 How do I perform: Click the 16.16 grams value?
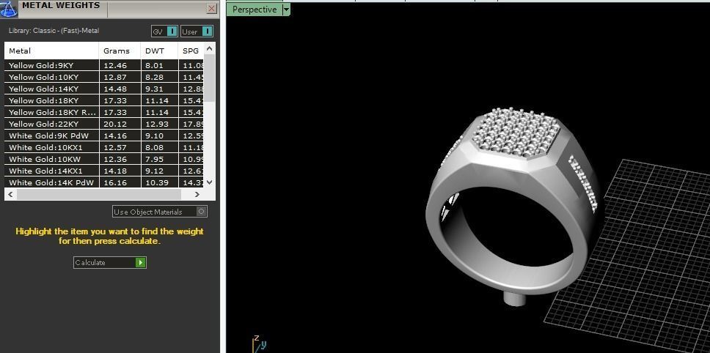tap(115, 182)
